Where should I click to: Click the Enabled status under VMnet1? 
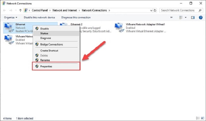click(131, 28)
